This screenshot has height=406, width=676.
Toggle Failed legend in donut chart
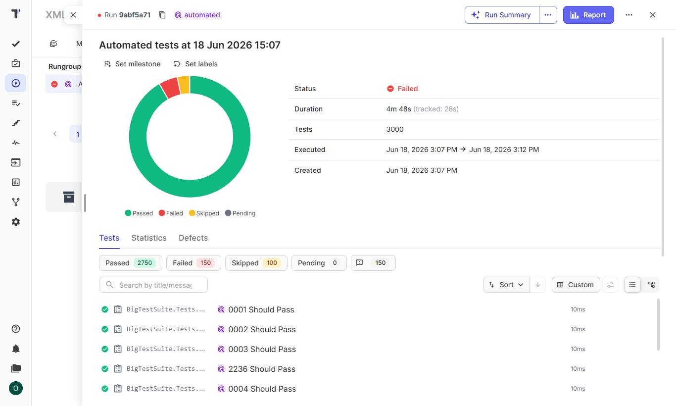point(171,213)
